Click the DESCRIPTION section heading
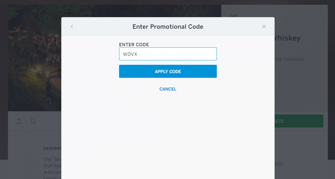This screenshot has height=179, width=335. [52, 148]
